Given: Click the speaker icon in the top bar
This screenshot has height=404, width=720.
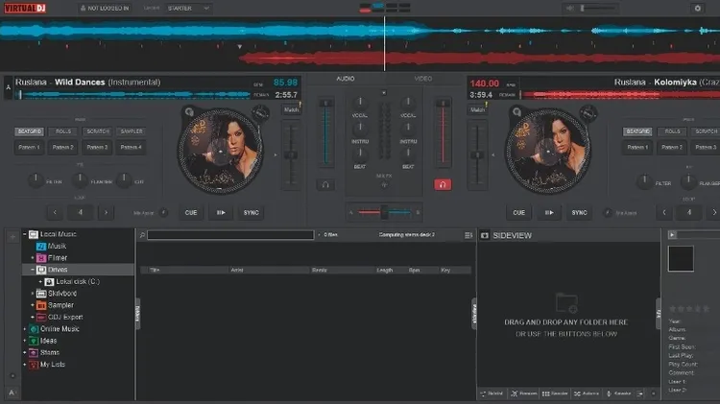Looking at the screenshot, I should pos(569,9).
